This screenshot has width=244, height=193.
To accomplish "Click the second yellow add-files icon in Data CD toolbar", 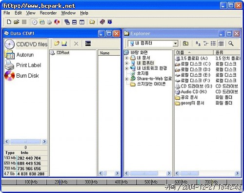I will [64, 43].
